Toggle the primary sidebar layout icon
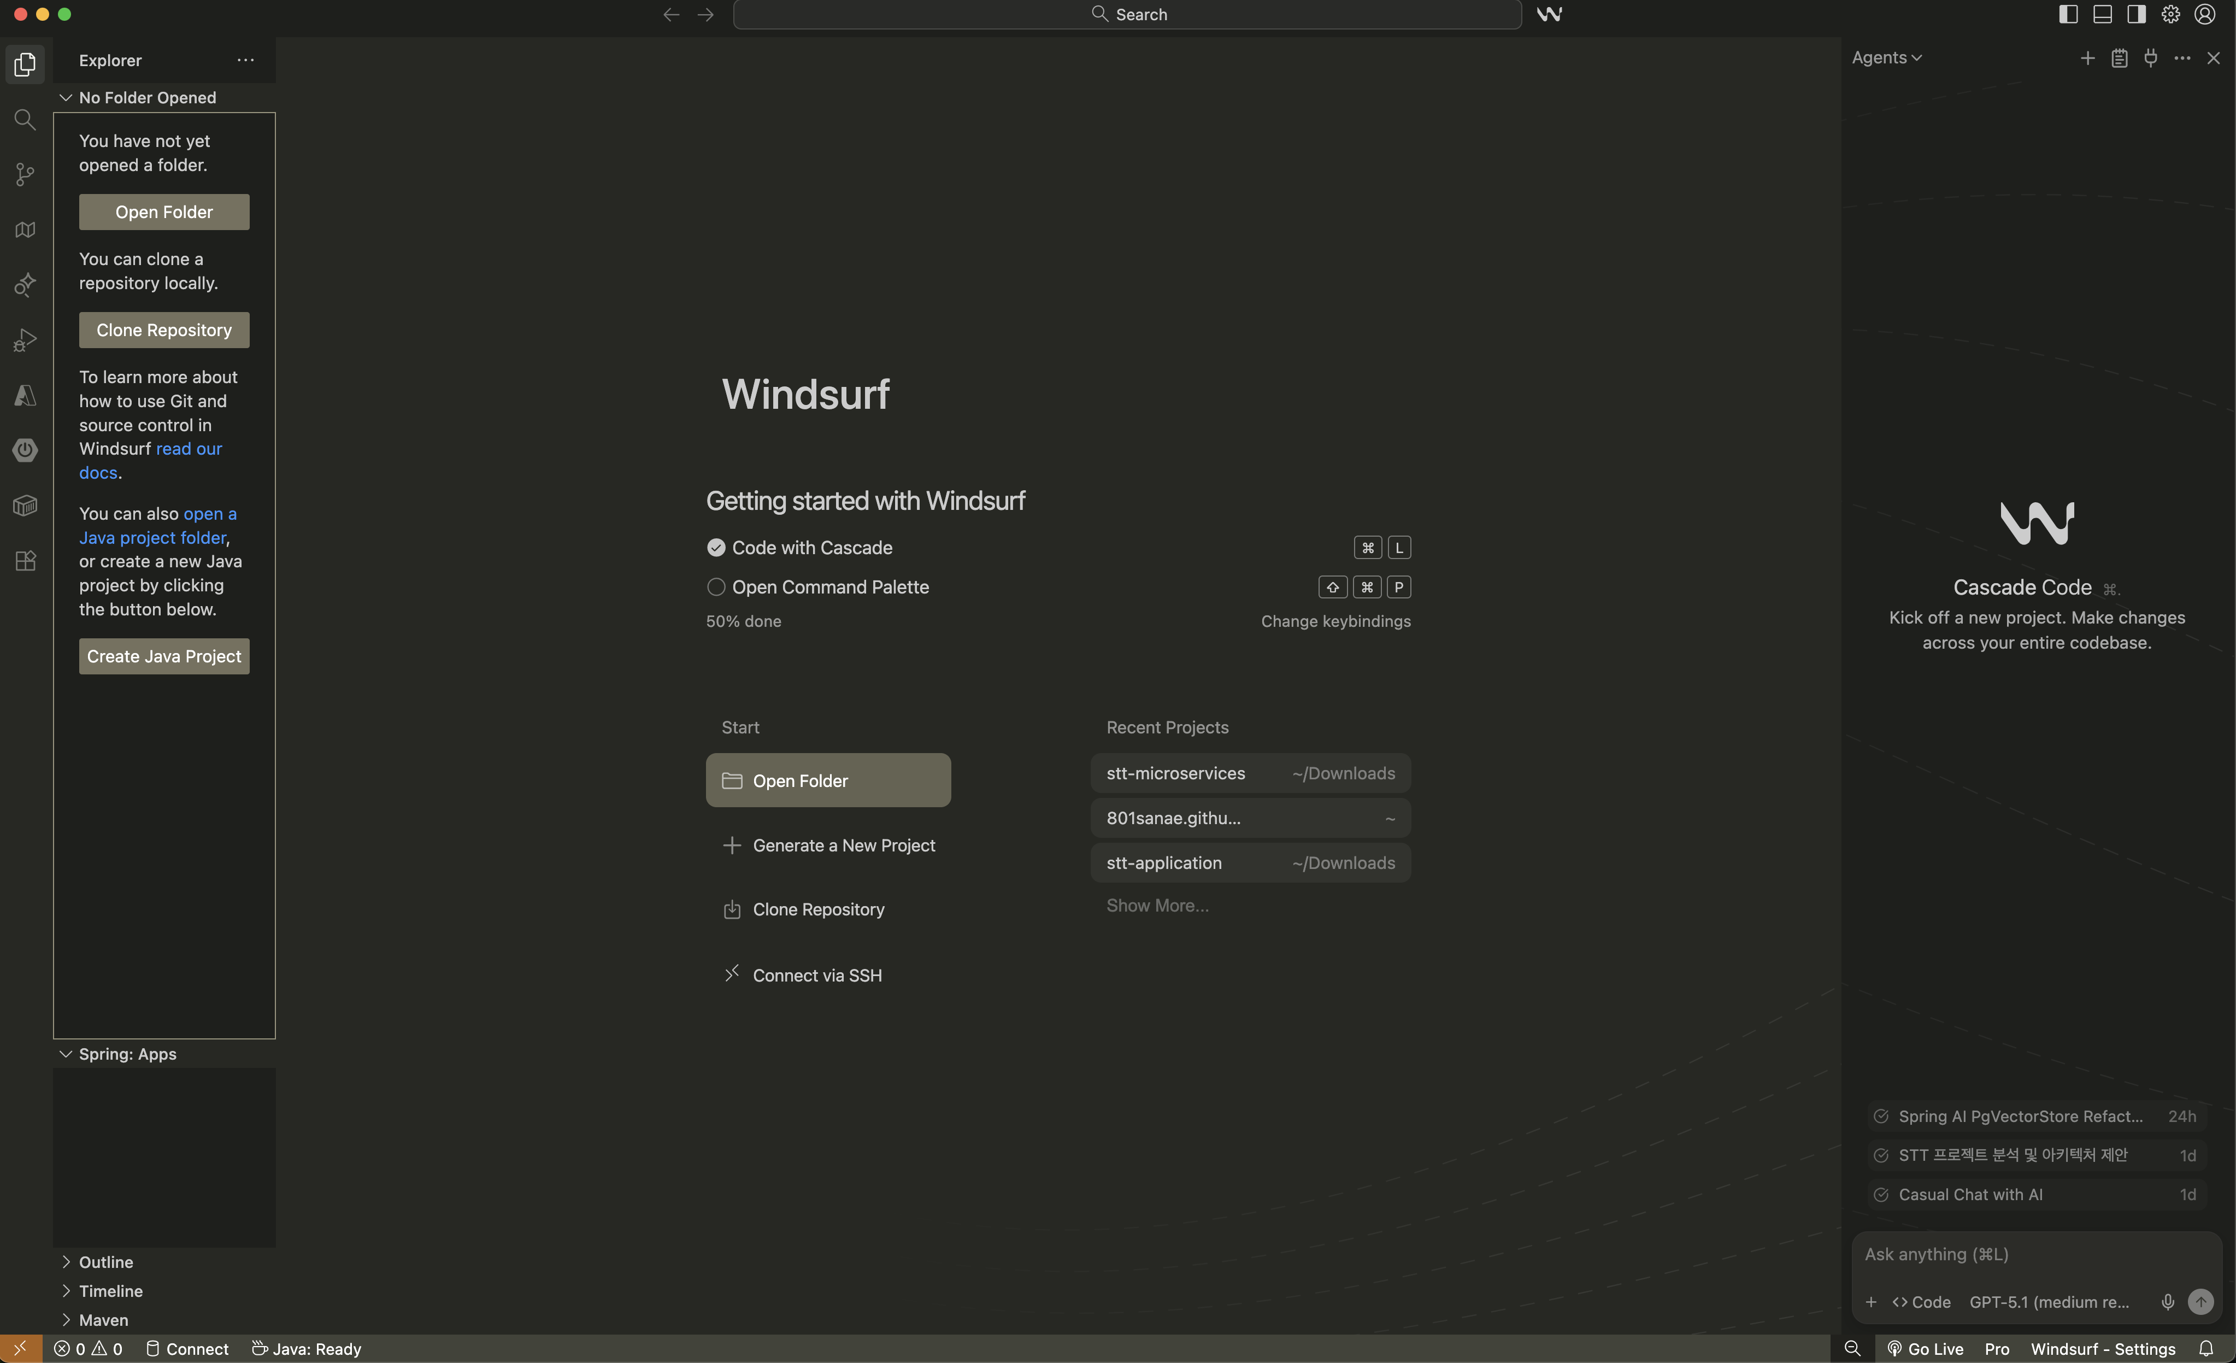 [x=2068, y=15]
